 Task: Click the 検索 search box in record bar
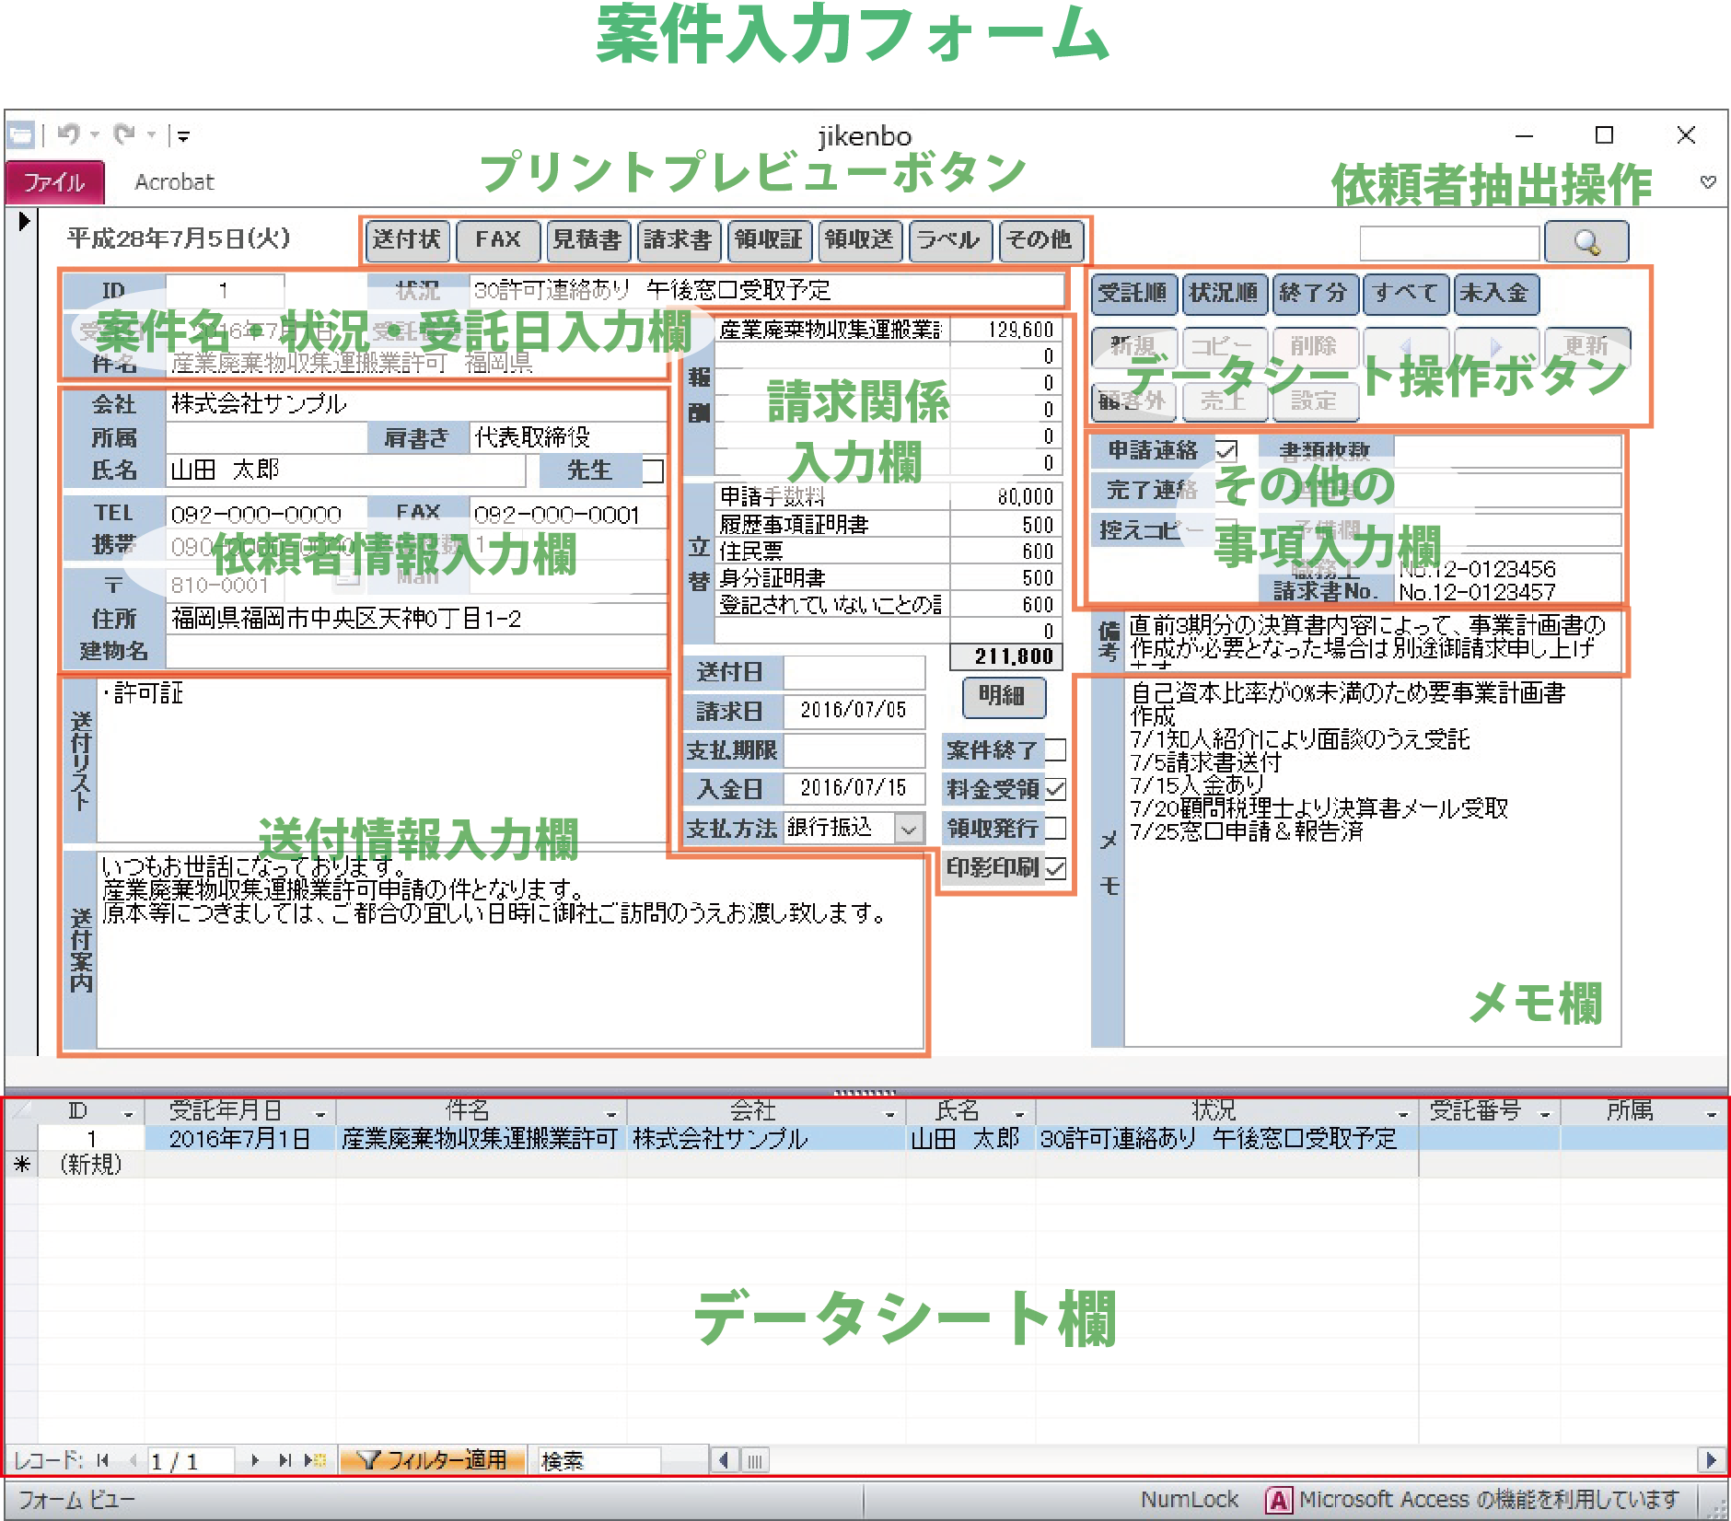pos(598,1460)
